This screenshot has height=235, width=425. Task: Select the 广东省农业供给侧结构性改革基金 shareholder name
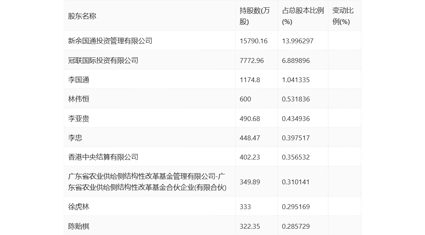(147, 182)
